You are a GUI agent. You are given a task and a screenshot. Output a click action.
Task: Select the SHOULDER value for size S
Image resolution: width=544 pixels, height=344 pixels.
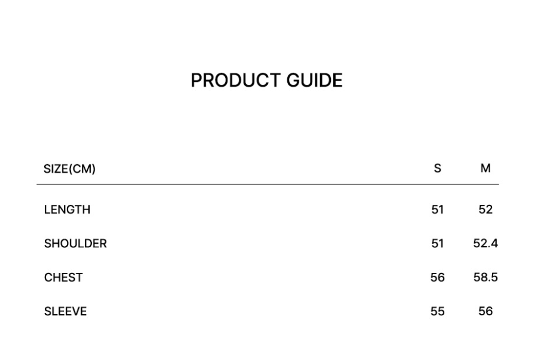438,244
